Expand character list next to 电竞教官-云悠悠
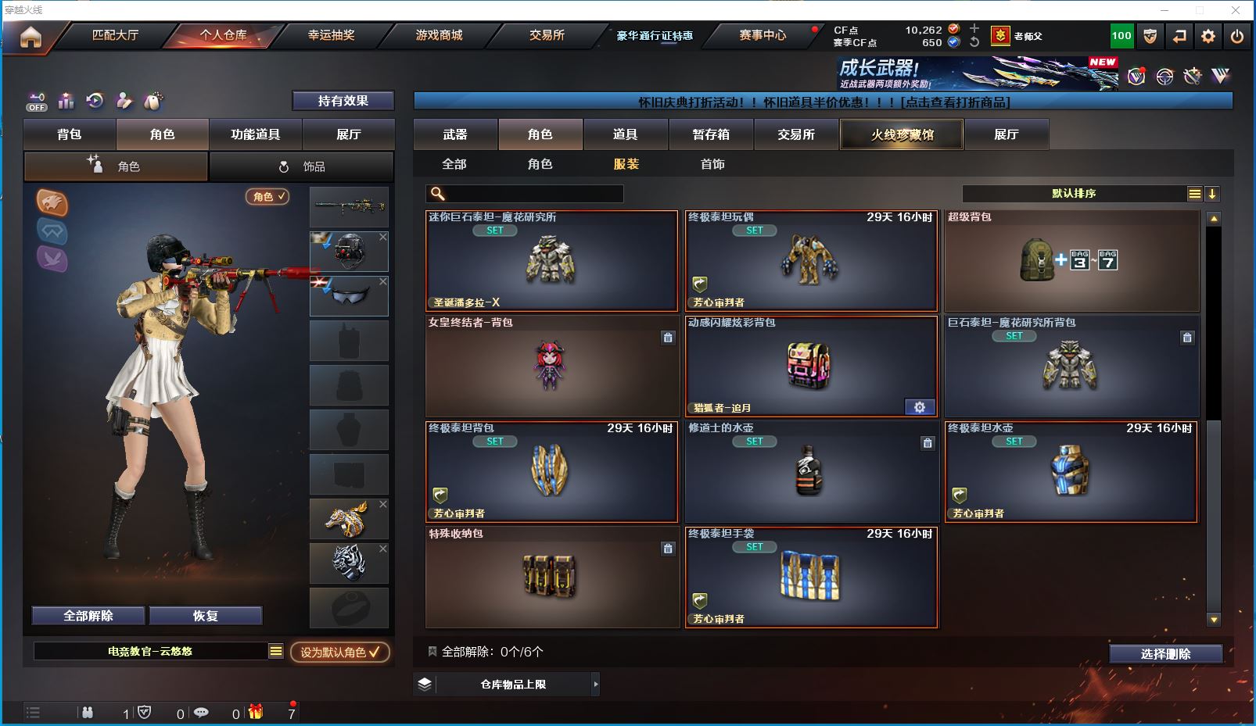The width and height of the screenshot is (1256, 726). pos(276,651)
